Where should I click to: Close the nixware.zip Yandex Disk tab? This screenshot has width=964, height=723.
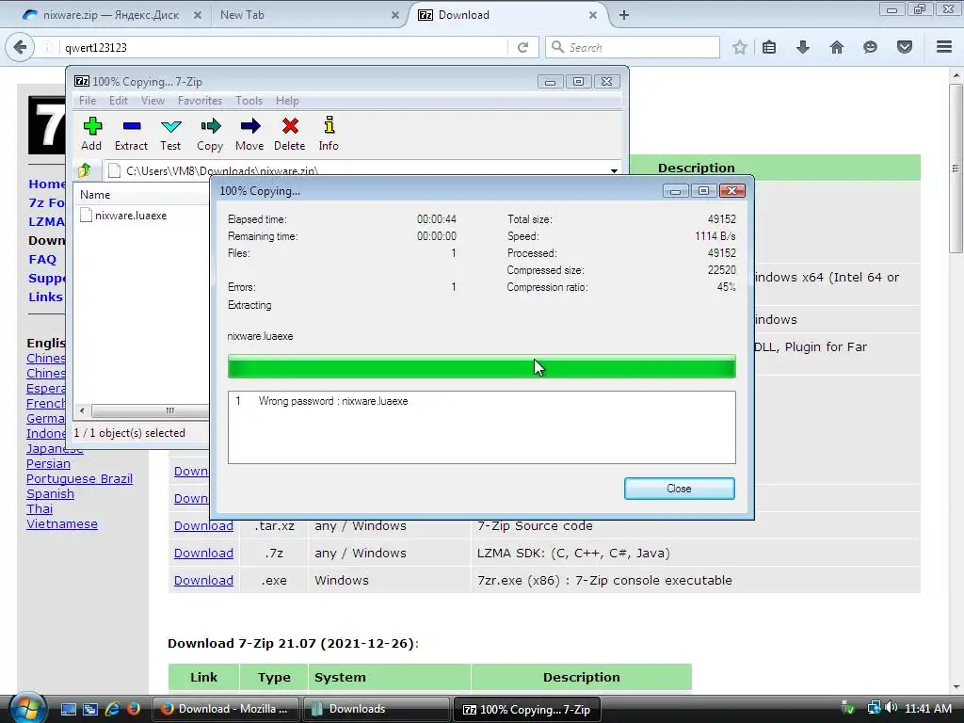(x=198, y=15)
